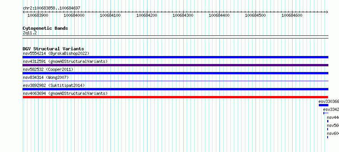Click the small blue mark under nsv60

click(327, 137)
